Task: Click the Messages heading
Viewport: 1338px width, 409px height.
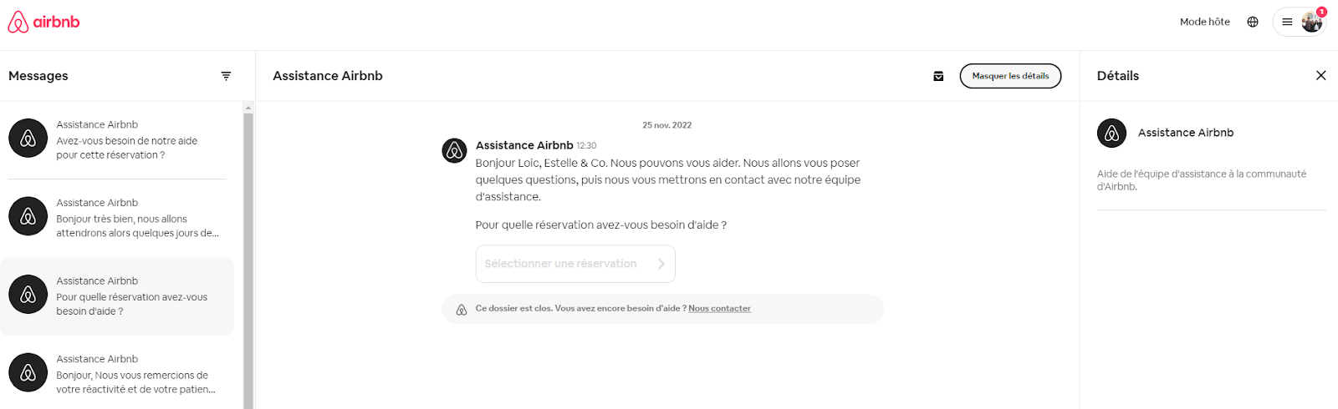Action: point(38,76)
